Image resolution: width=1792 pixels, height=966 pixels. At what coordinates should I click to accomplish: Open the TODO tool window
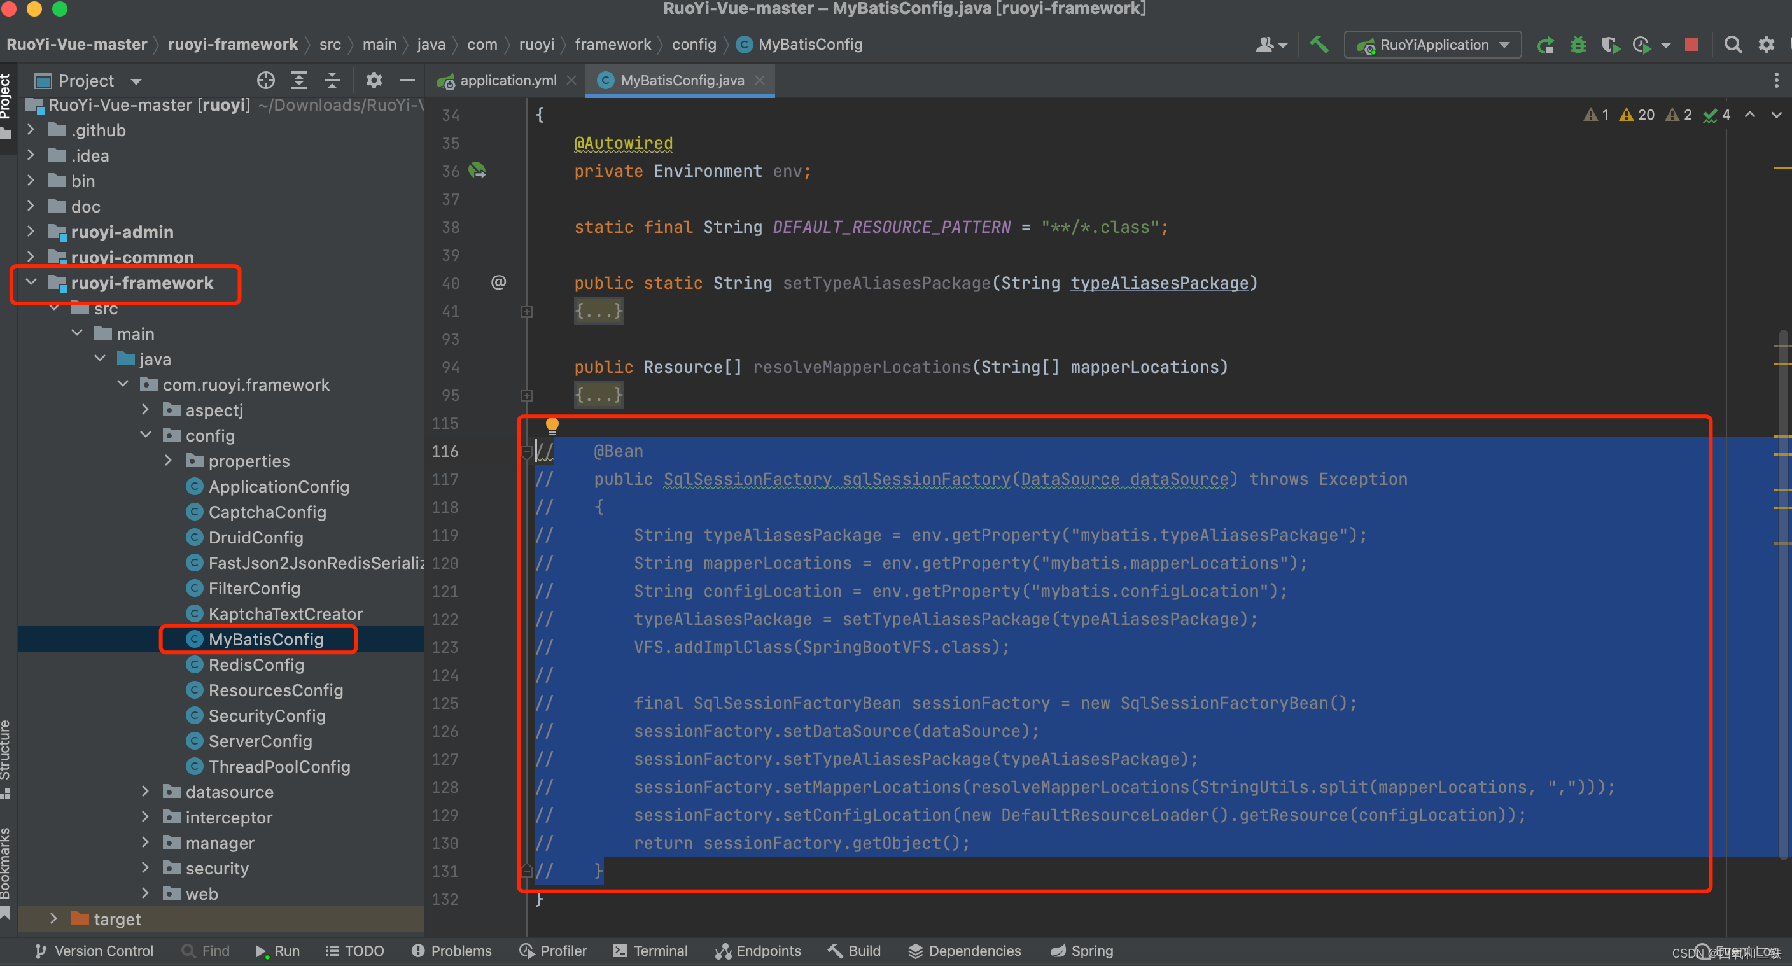pos(355,951)
